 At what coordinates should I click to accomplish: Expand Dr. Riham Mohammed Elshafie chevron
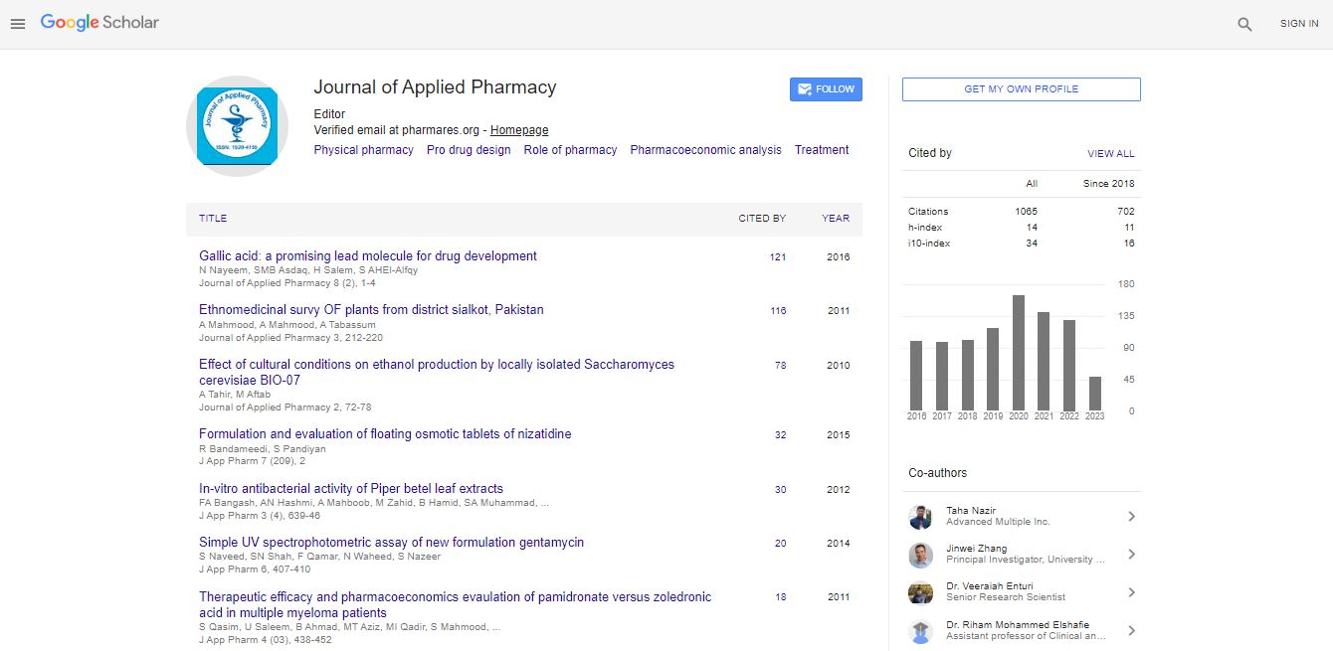coord(1131,630)
